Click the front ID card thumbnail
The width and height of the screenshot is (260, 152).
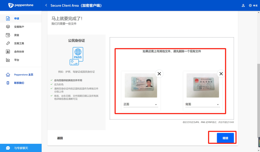click(141, 85)
